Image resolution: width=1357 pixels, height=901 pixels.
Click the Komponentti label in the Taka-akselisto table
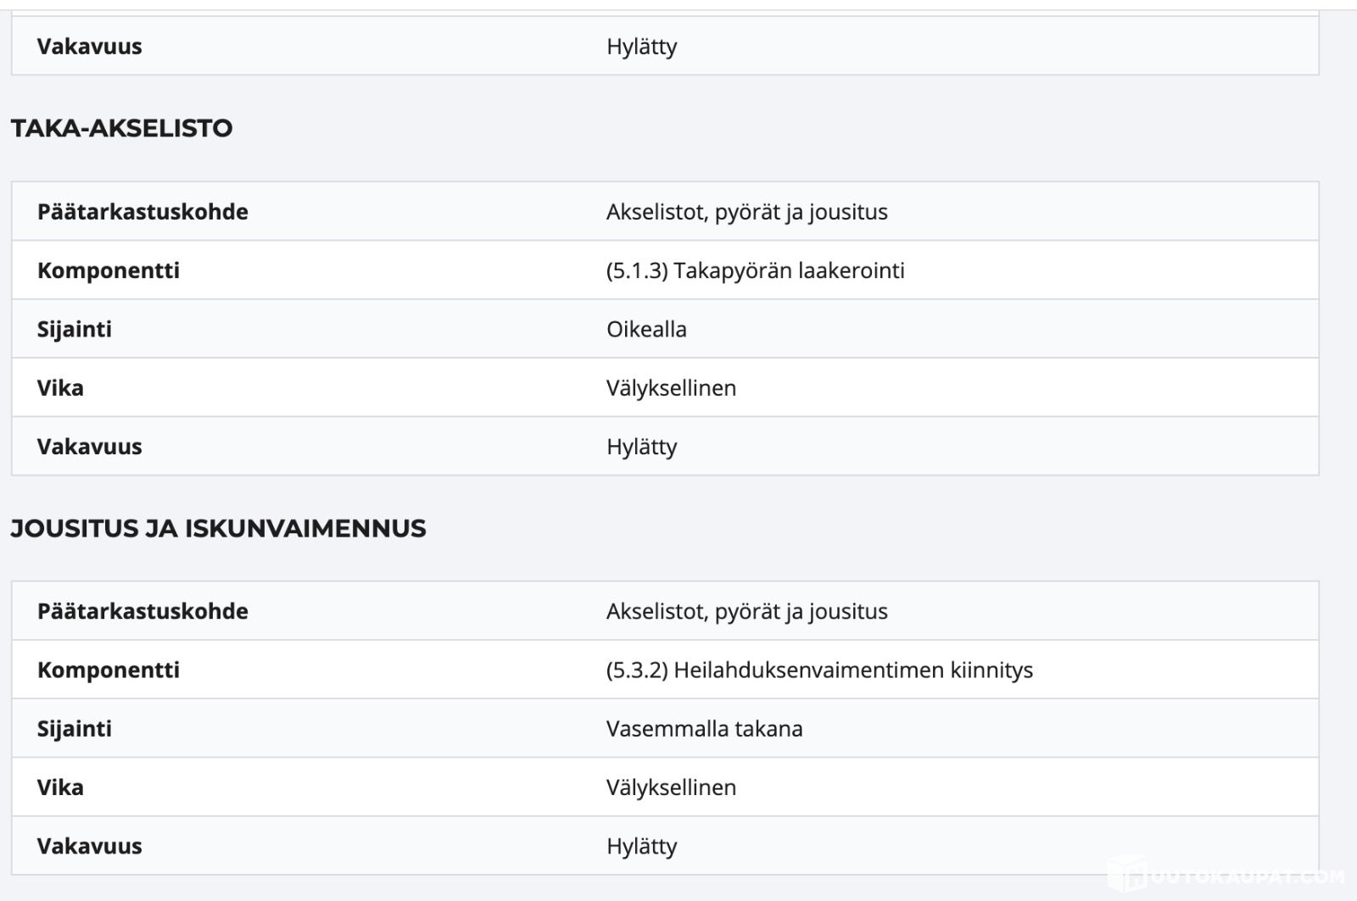(109, 270)
